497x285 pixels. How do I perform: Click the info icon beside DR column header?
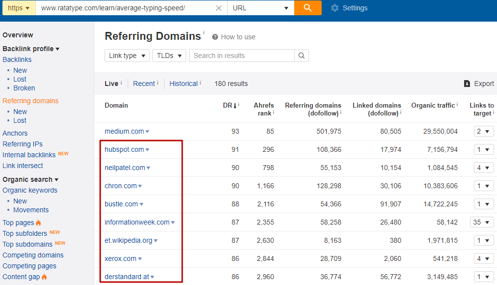point(239,104)
